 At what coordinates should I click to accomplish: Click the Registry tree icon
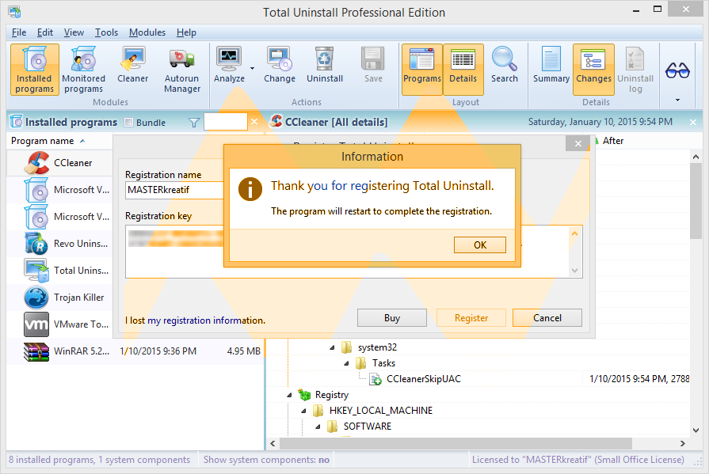304,395
